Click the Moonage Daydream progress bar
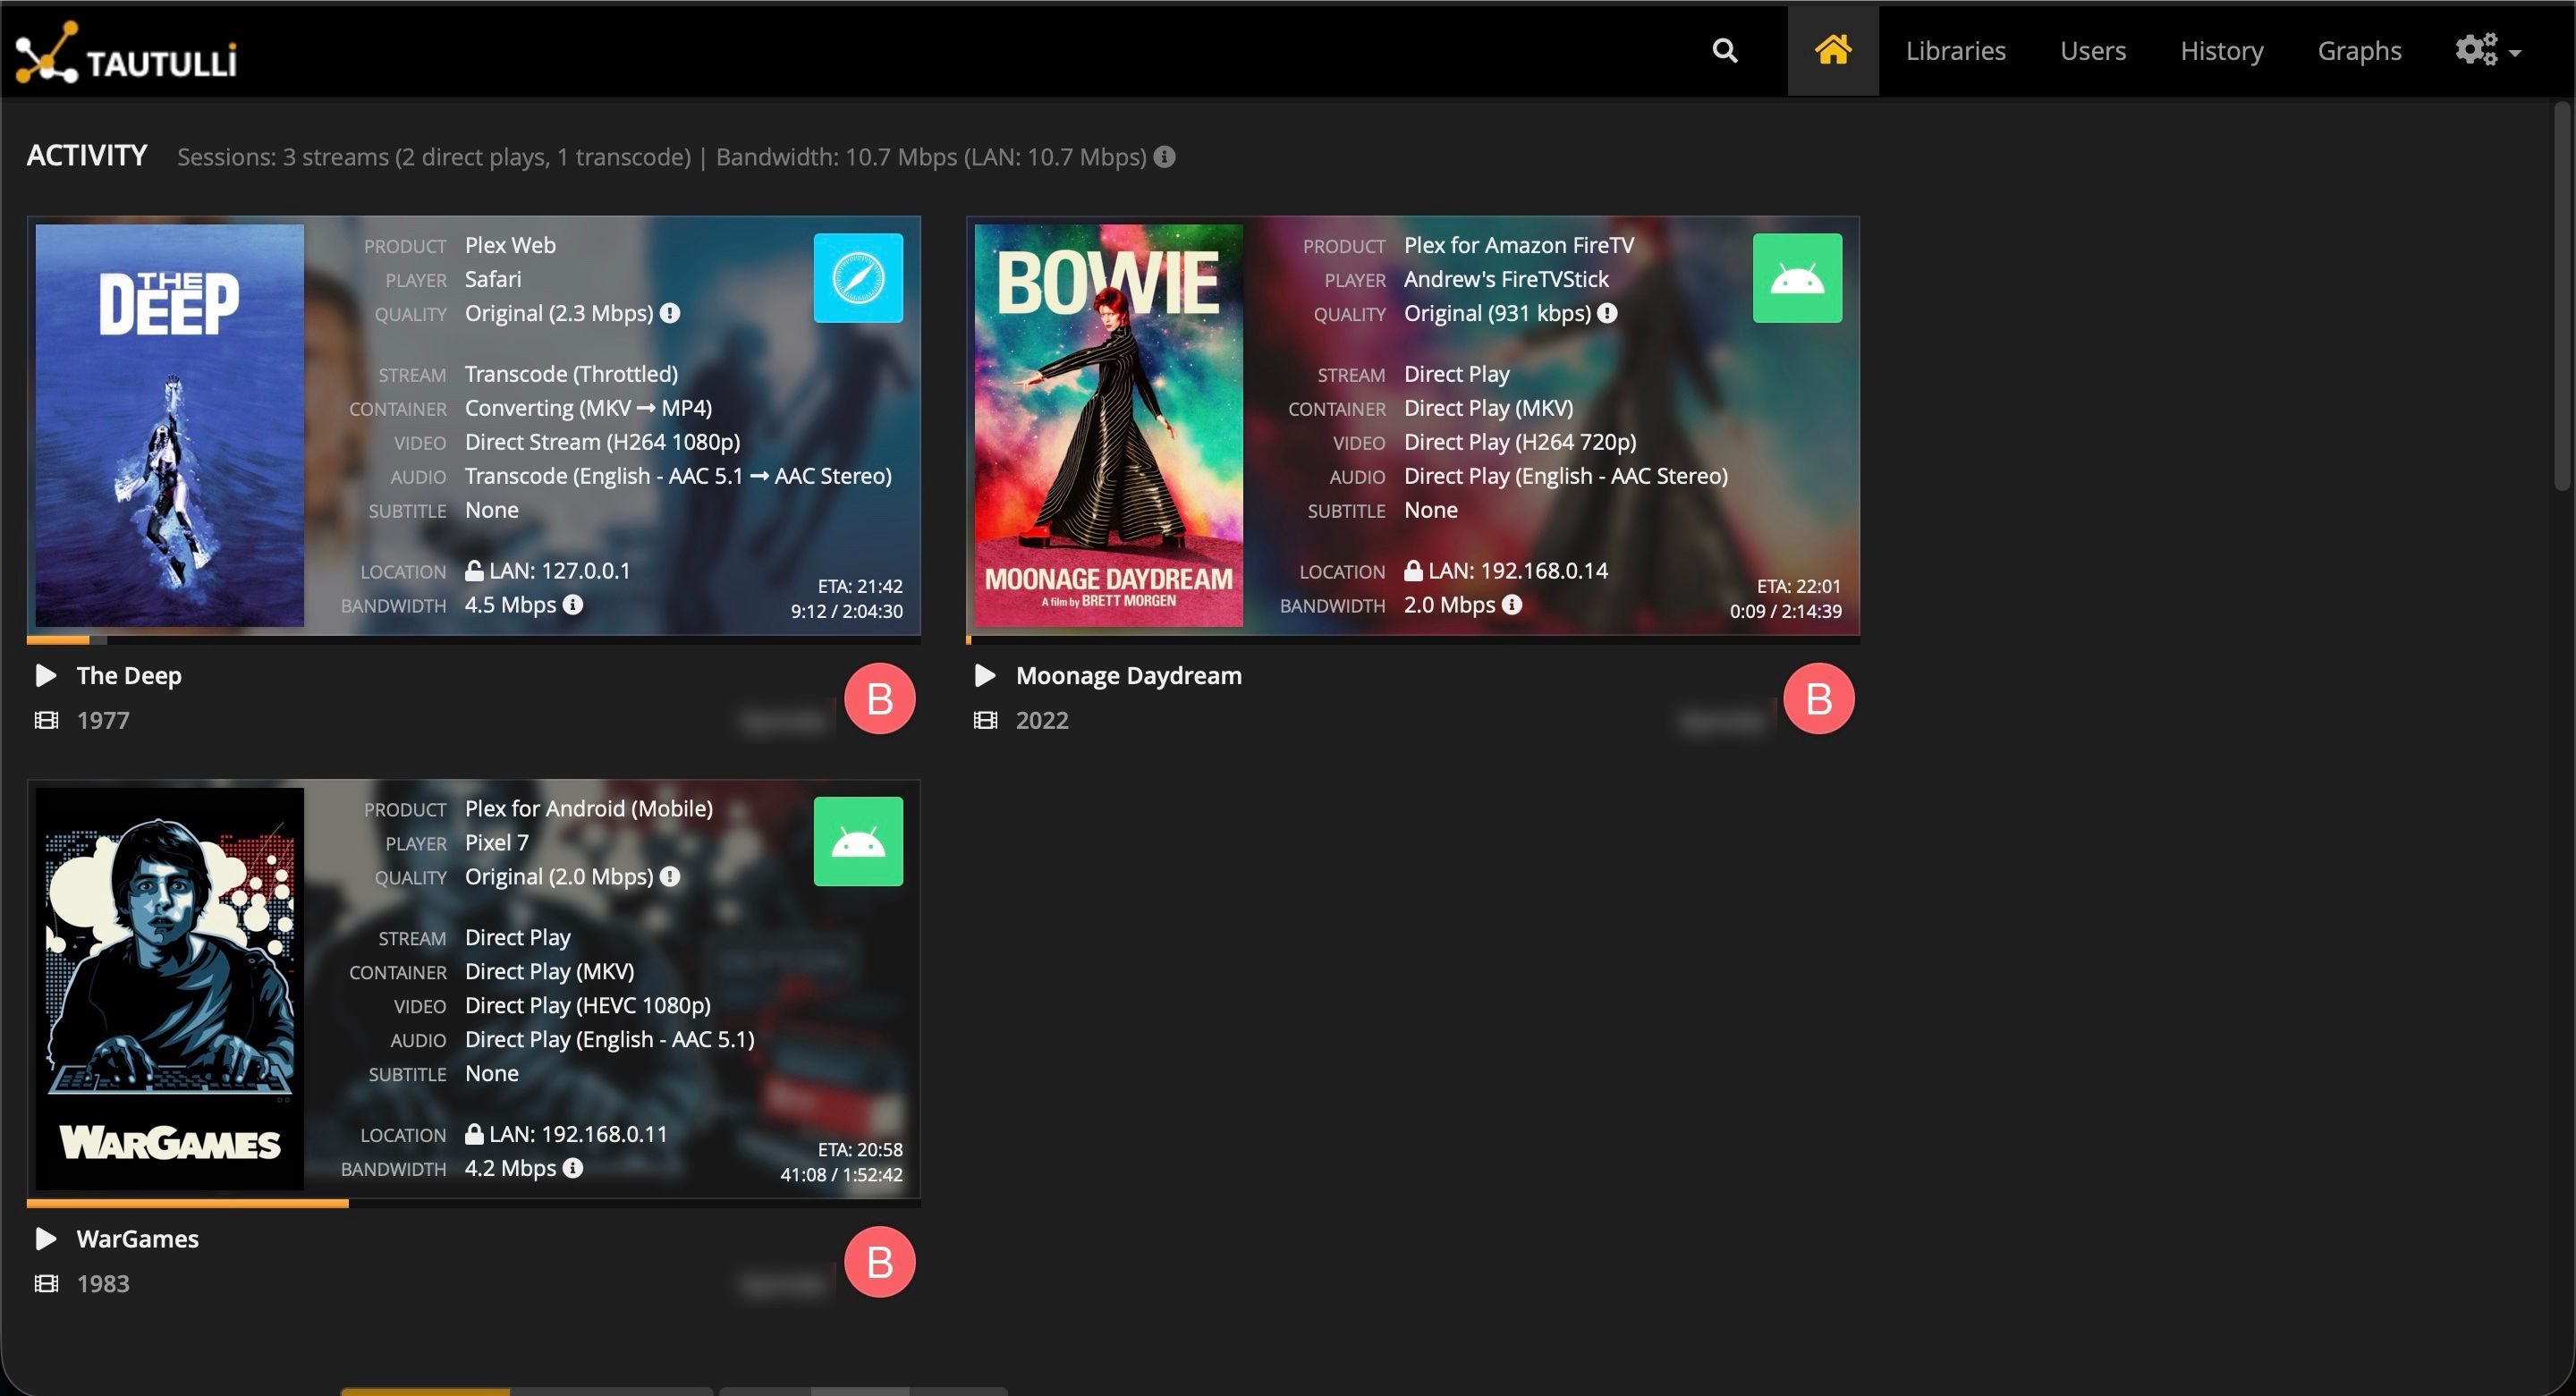This screenshot has height=1396, width=2576. [1412, 639]
